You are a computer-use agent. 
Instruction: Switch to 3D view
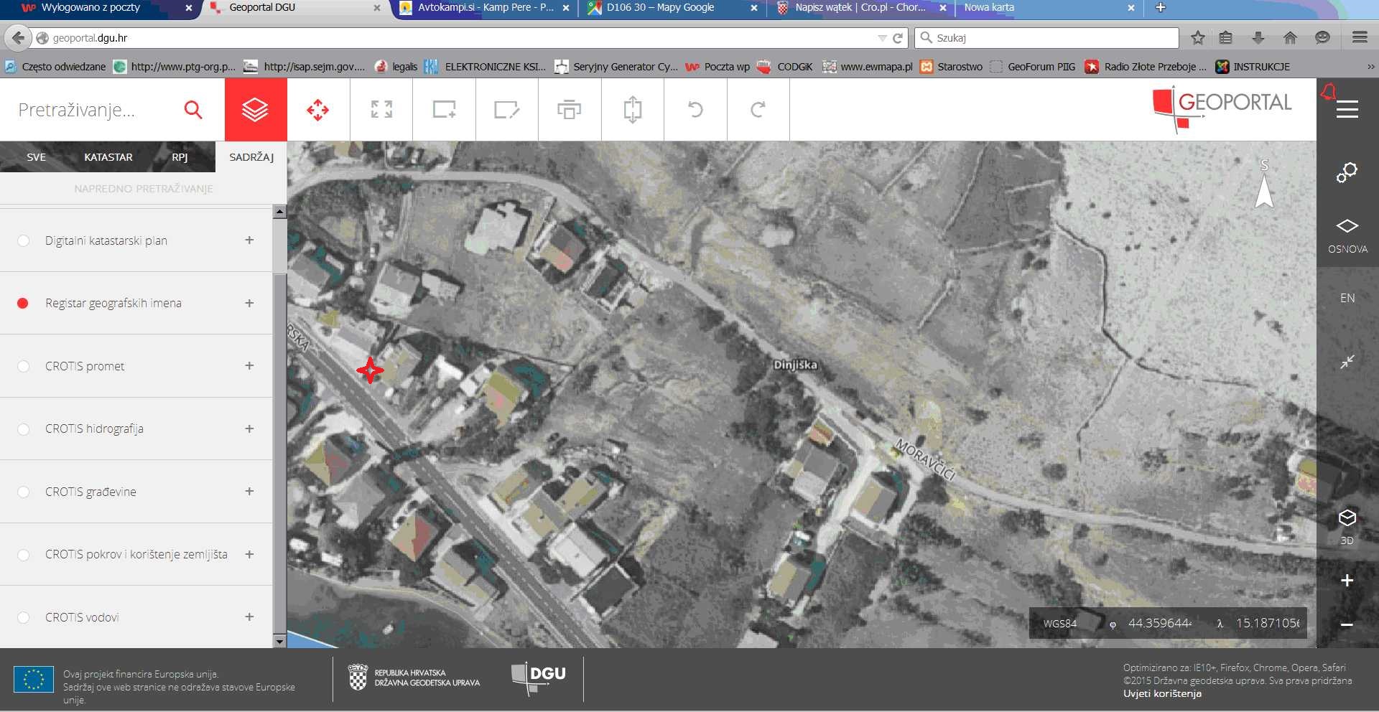(1347, 526)
